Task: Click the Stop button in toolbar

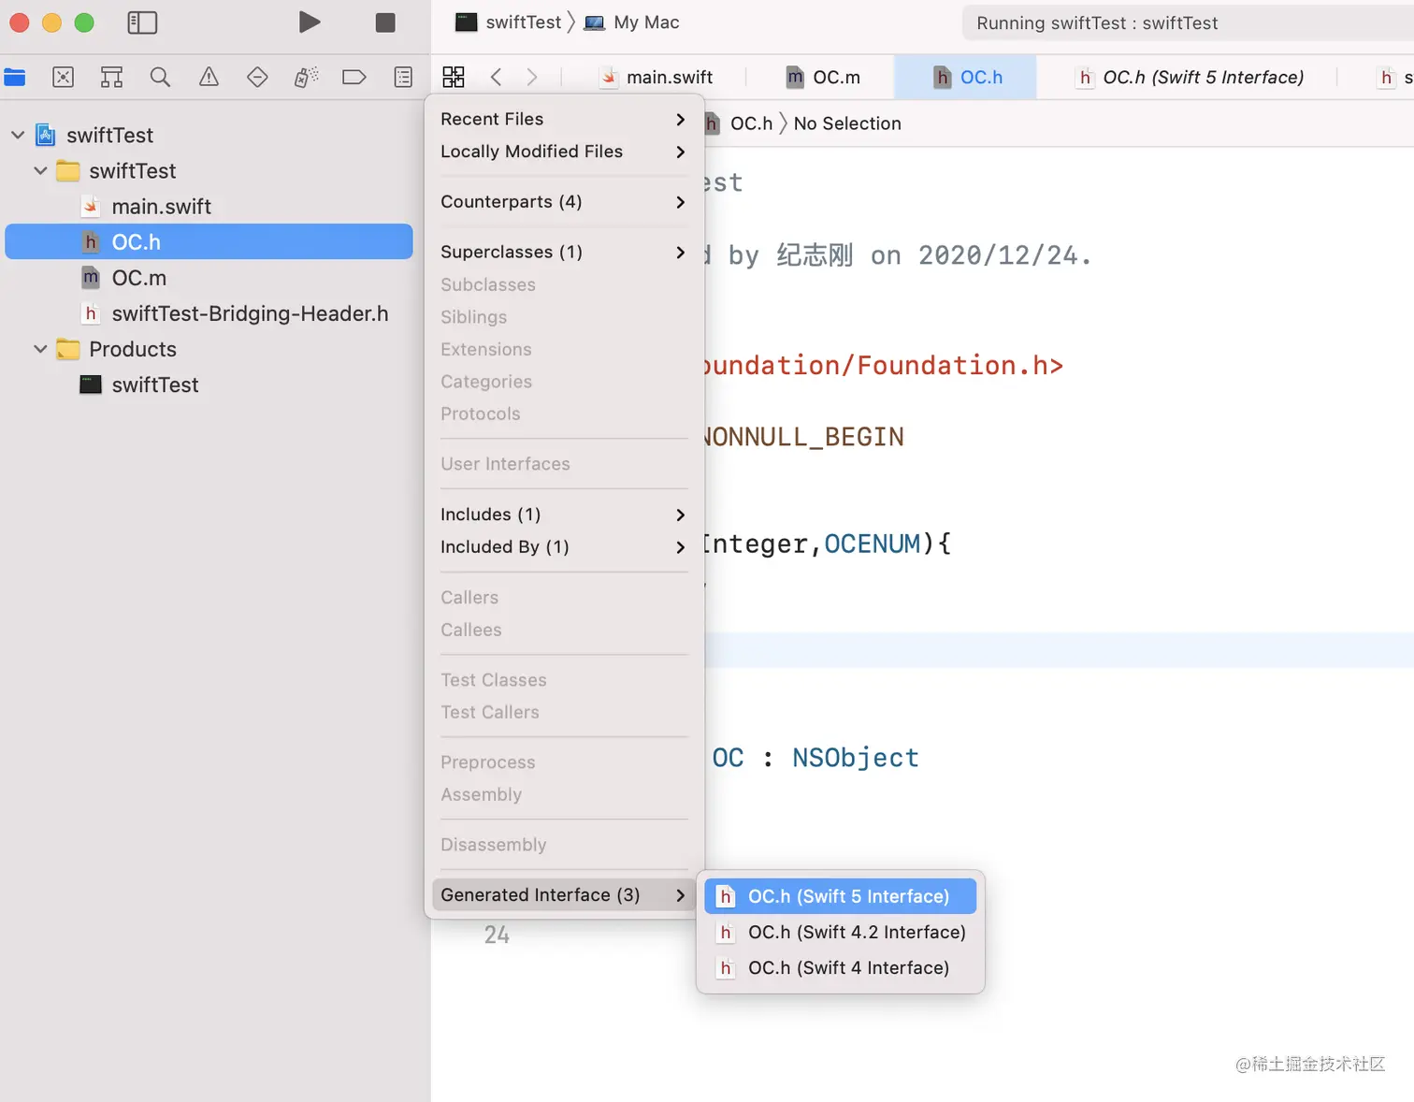Action: (385, 22)
